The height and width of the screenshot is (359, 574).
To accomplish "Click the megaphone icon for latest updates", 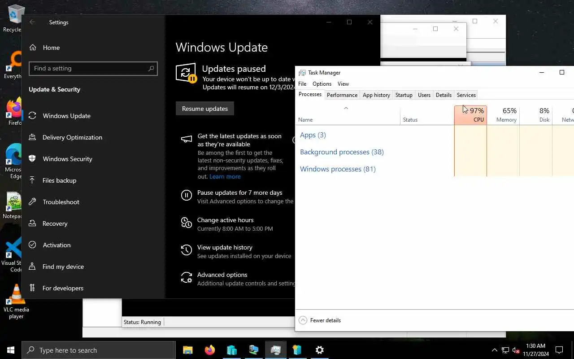I will (x=186, y=139).
